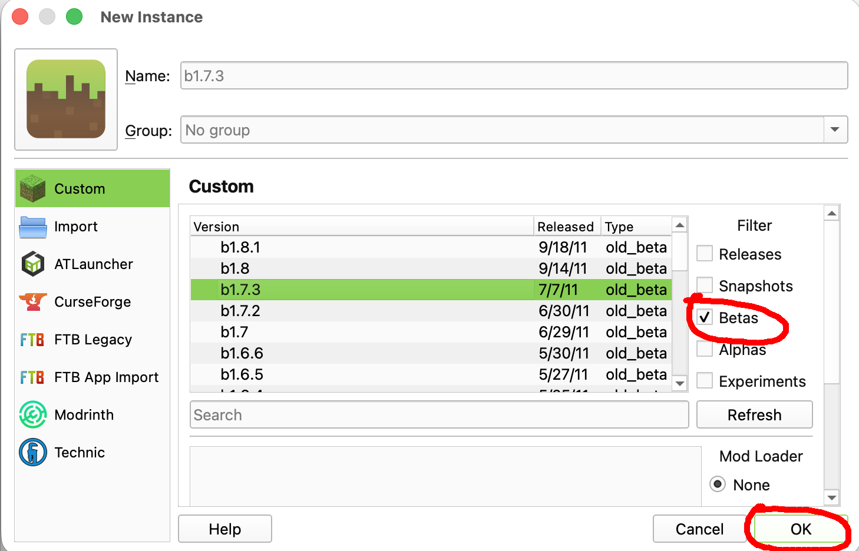The image size is (859, 551).
Task: Click the Custom panel scroll-down arrow
Action: click(832, 498)
